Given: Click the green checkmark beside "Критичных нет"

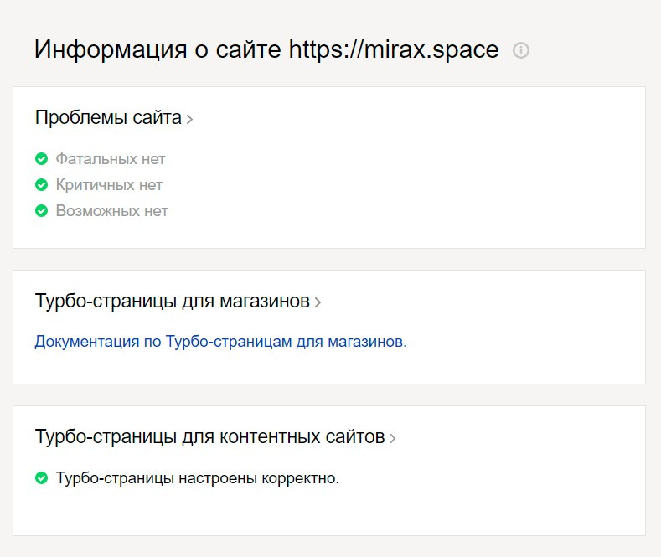Looking at the screenshot, I should 41,185.
